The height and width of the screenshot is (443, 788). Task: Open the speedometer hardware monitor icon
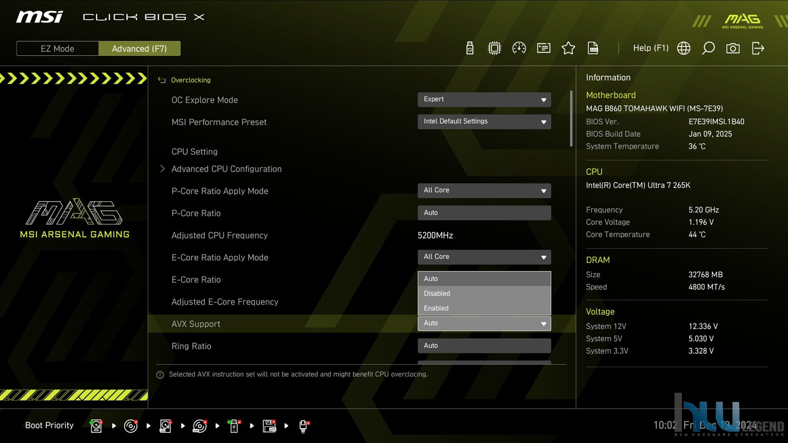pyautogui.click(x=519, y=48)
